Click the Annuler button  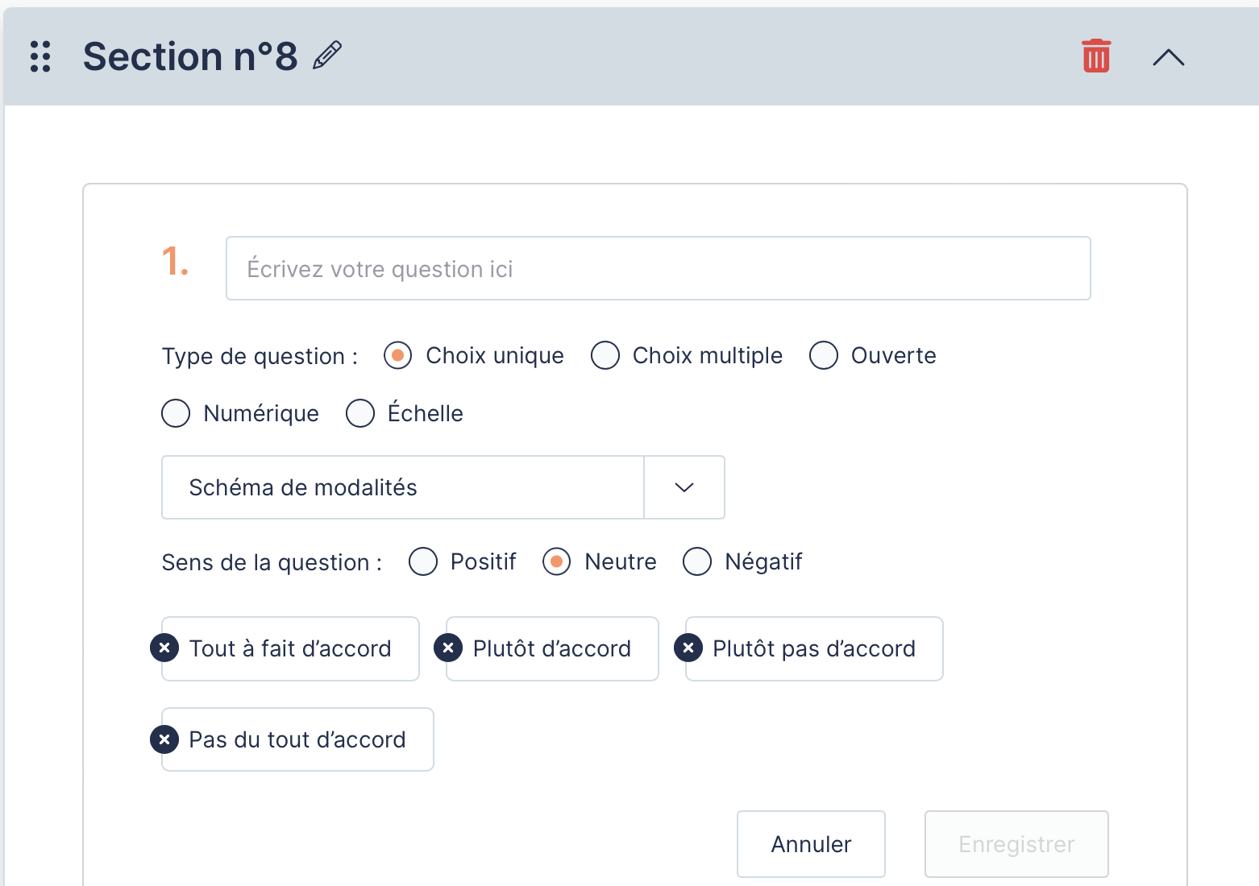click(x=811, y=843)
